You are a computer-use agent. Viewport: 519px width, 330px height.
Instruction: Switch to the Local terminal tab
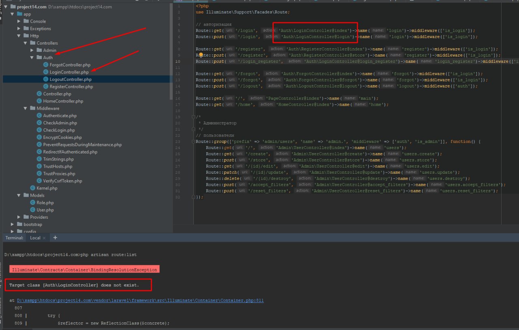click(x=35, y=238)
